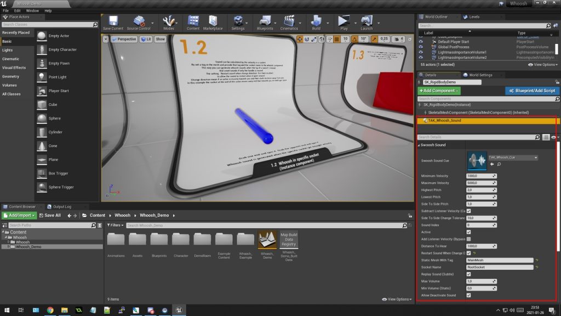Toggle the Allow Deactivate Sound checkbox

468,295
